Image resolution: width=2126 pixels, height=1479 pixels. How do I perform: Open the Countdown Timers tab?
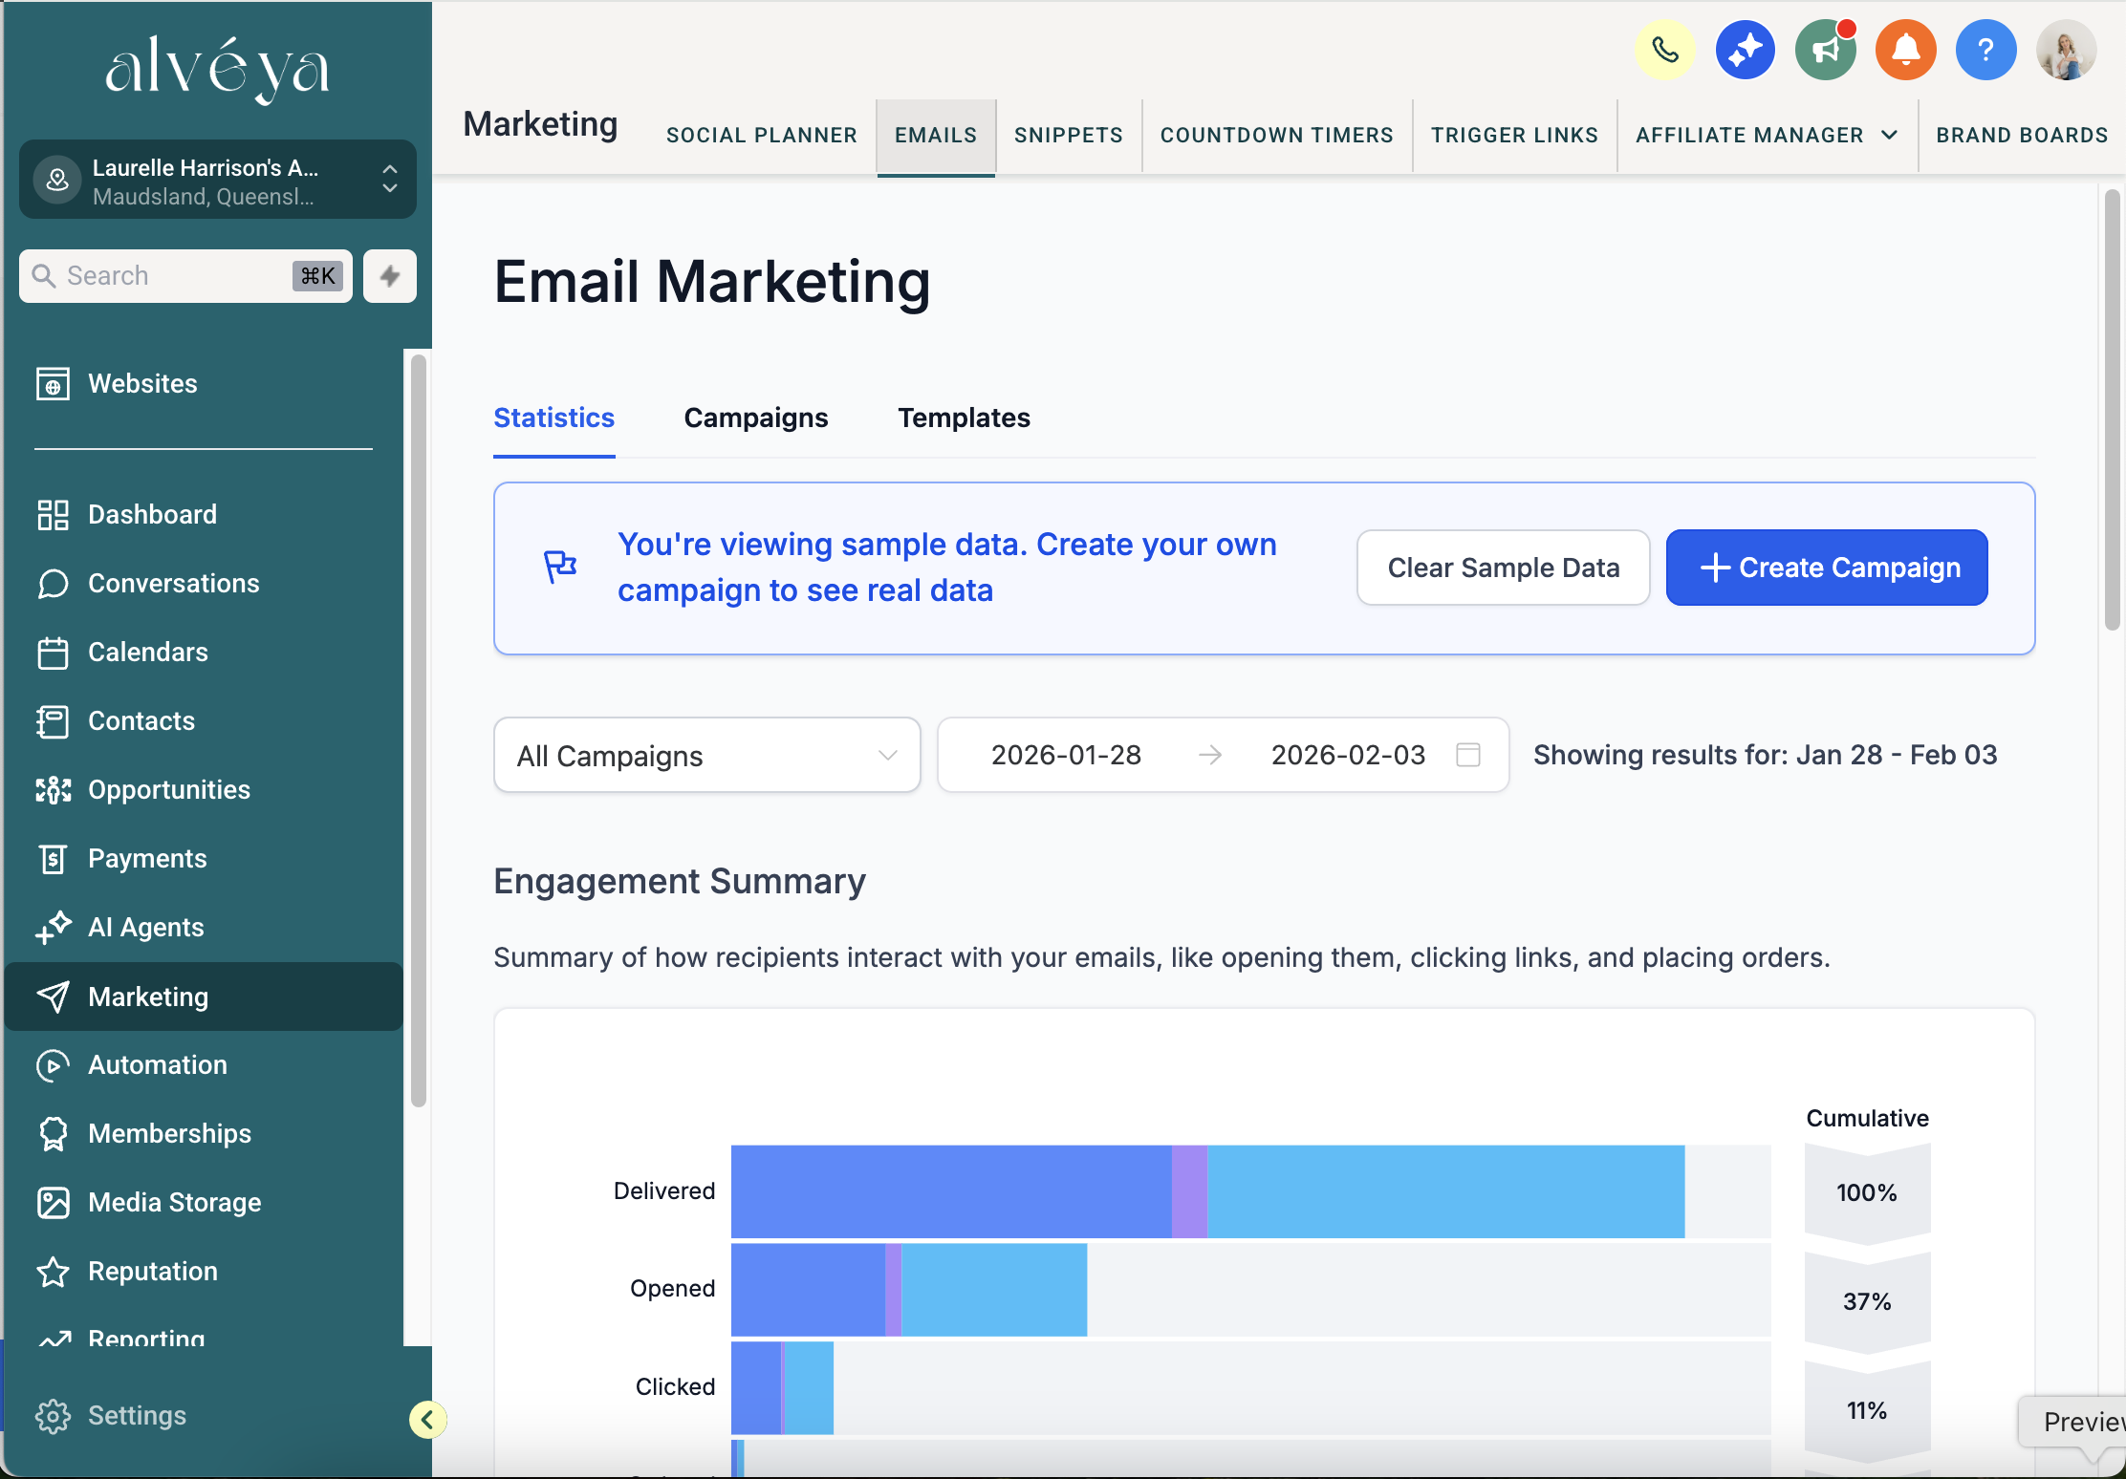(1277, 136)
